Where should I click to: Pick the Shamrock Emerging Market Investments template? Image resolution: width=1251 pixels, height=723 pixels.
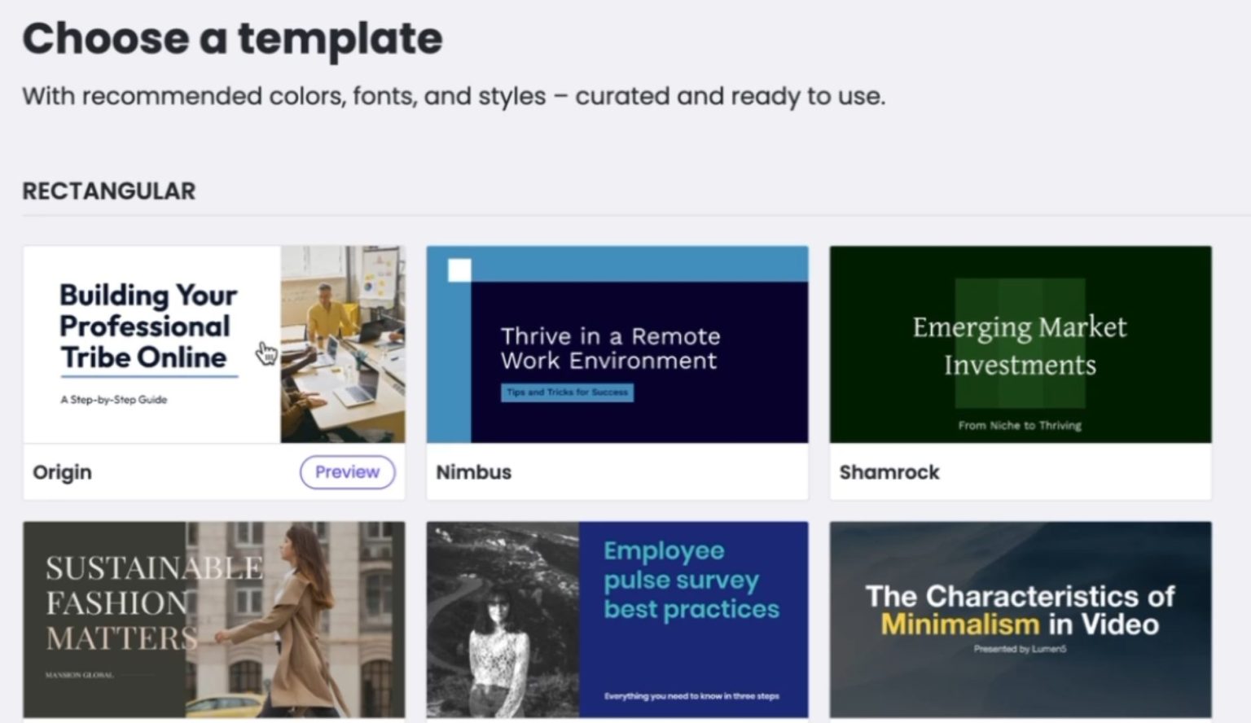click(x=1021, y=344)
